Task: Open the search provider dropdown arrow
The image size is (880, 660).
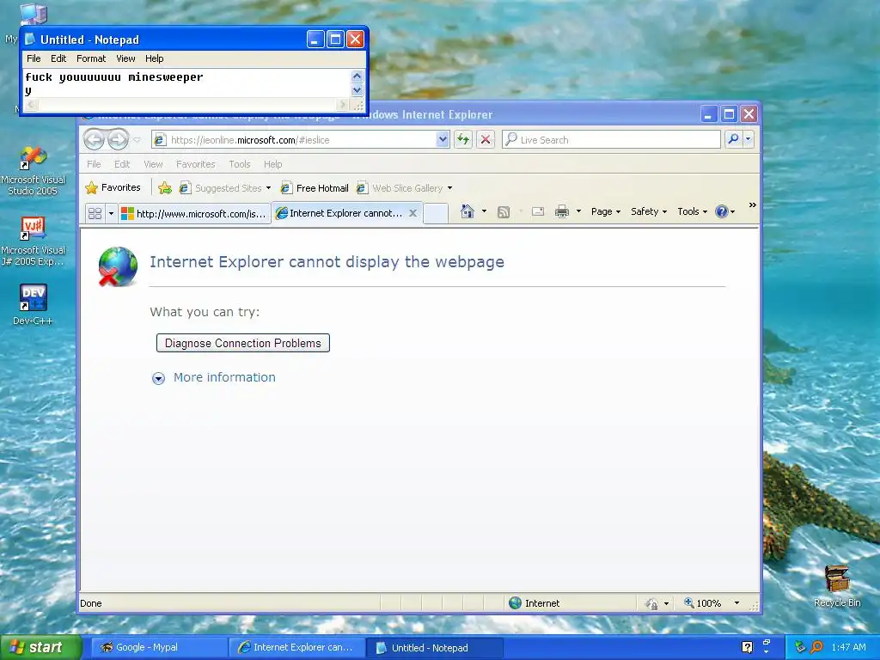Action: pyautogui.click(x=749, y=139)
